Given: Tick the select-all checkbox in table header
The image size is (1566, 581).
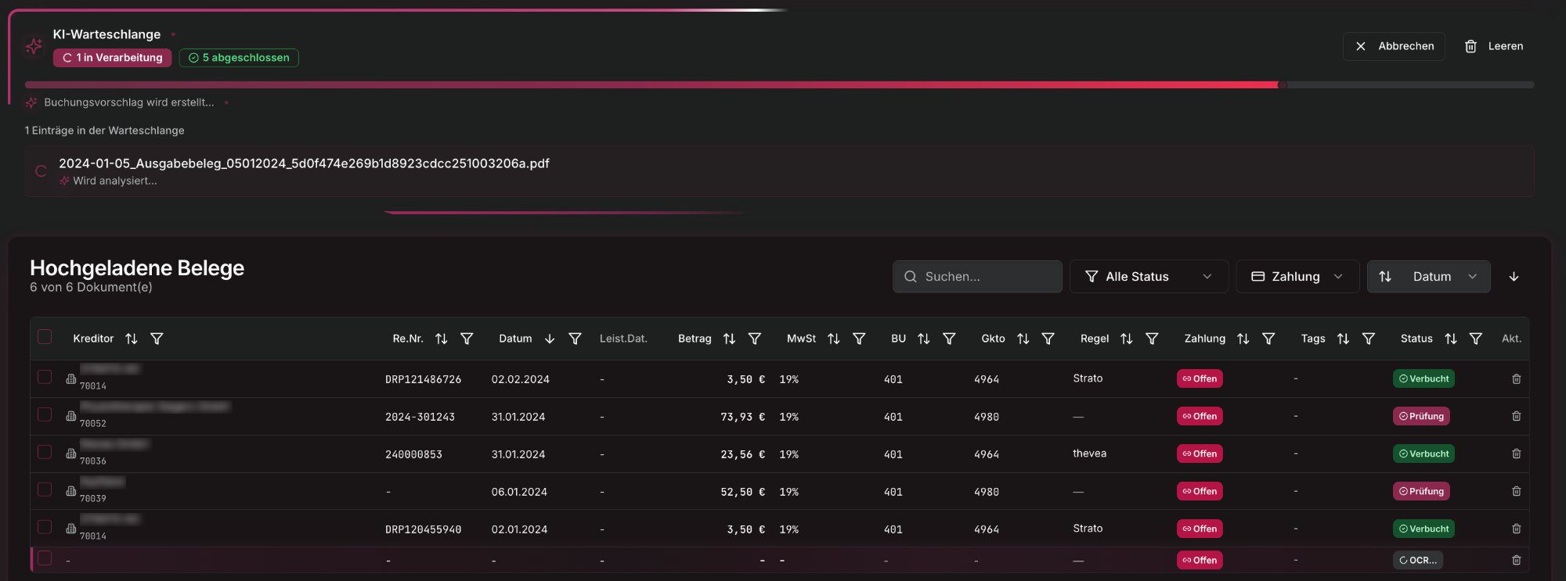Looking at the screenshot, I should (45, 337).
